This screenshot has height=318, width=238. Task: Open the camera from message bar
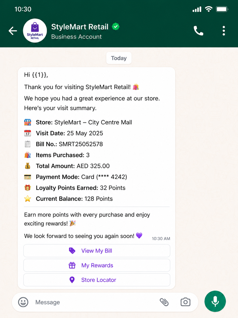pos(185,302)
